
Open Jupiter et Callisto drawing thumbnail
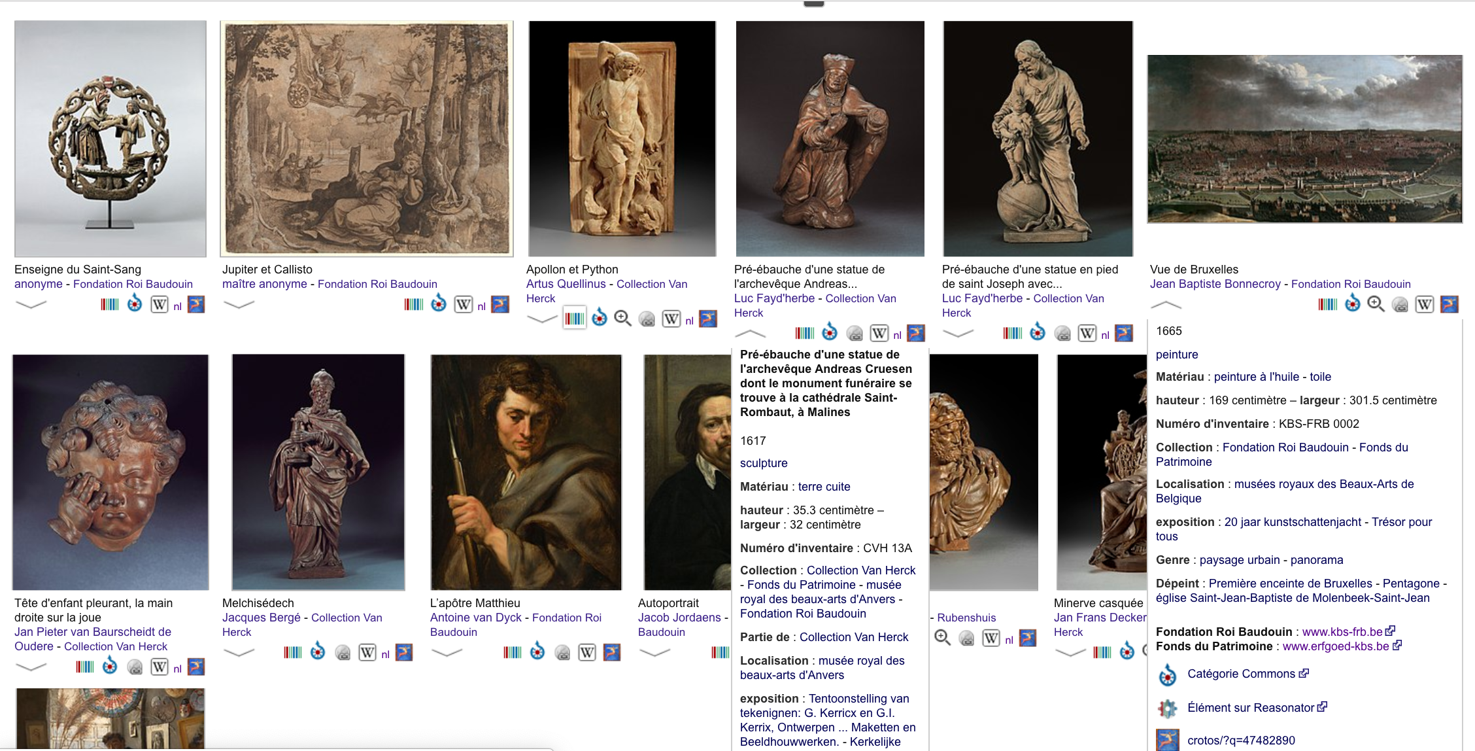click(367, 139)
